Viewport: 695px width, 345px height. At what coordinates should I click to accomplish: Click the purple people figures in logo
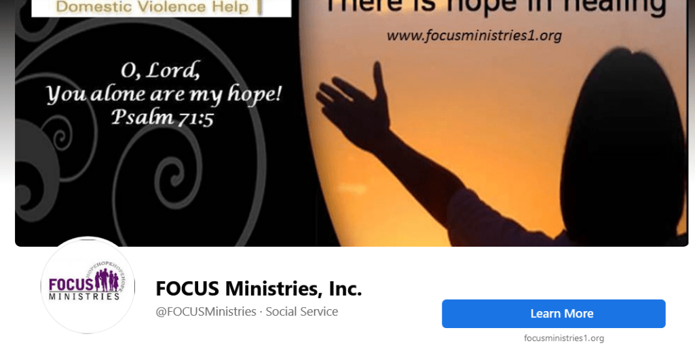tap(107, 280)
